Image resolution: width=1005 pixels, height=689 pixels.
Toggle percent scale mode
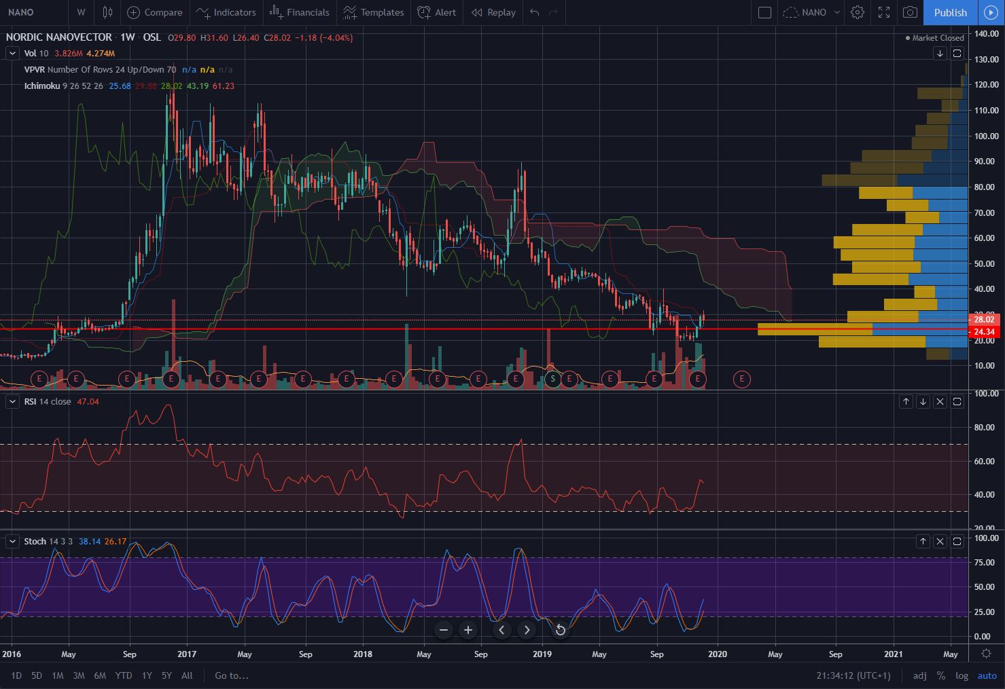pyautogui.click(x=940, y=675)
